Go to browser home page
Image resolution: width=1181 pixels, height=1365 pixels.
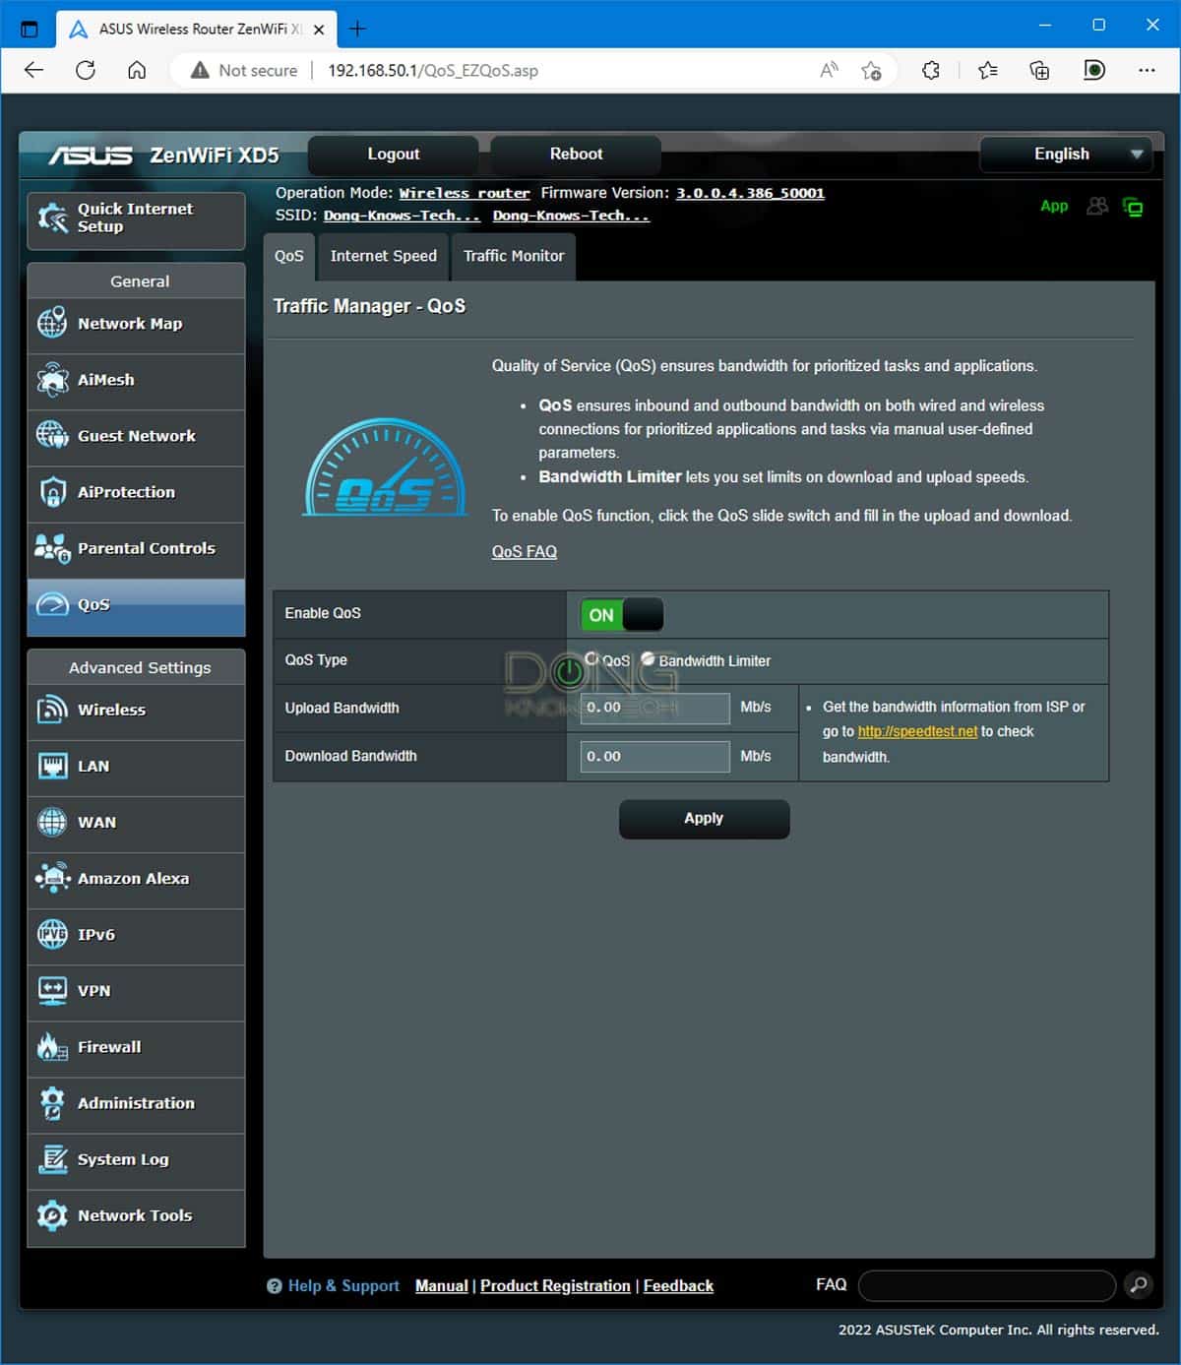[137, 70]
